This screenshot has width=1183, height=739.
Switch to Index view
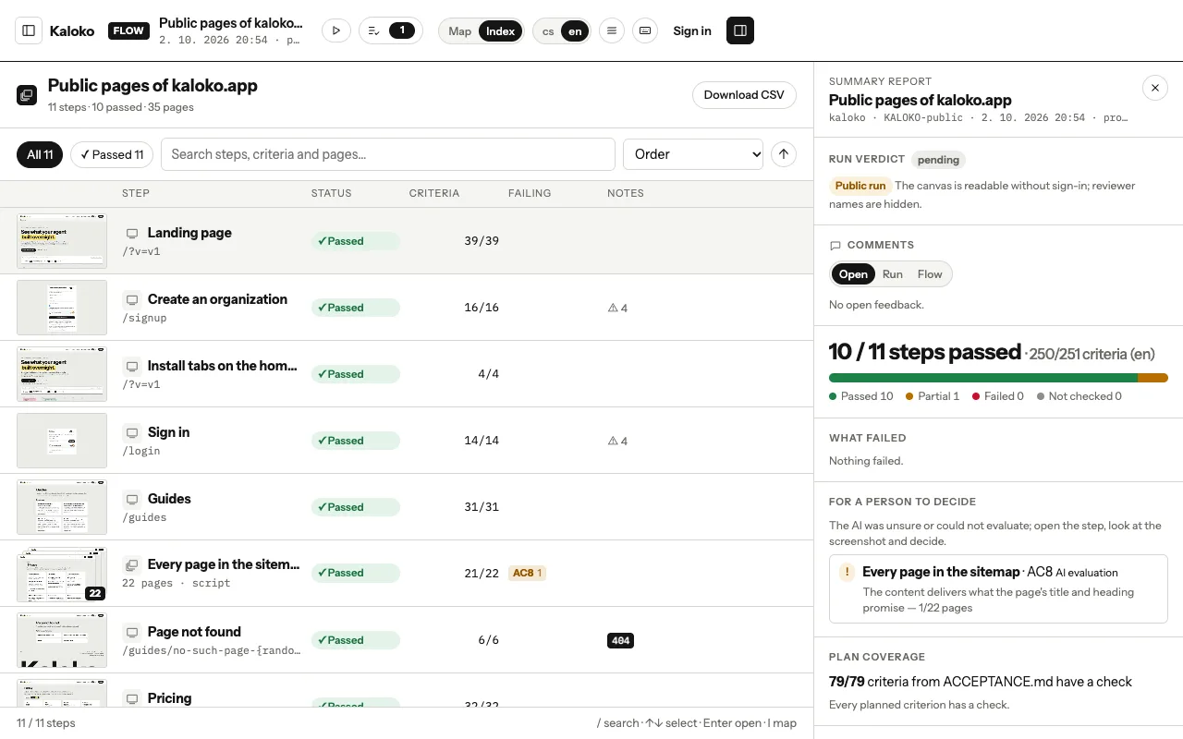(x=500, y=31)
